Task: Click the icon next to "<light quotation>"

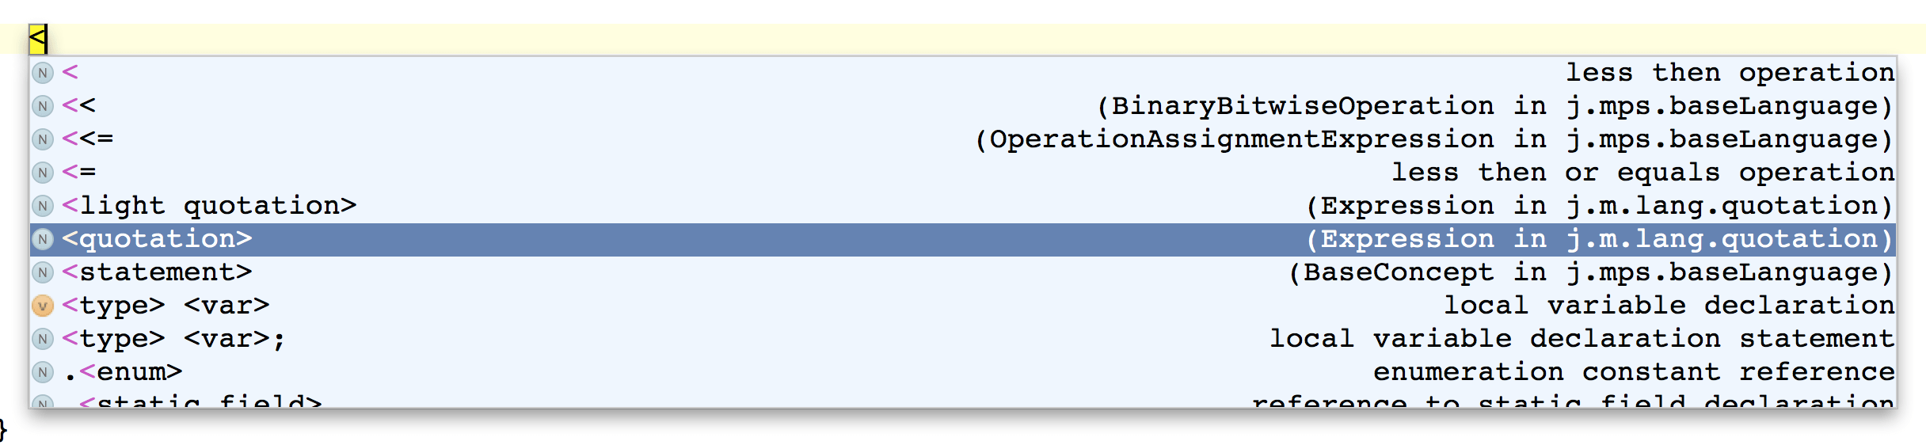Action: pyautogui.click(x=43, y=206)
